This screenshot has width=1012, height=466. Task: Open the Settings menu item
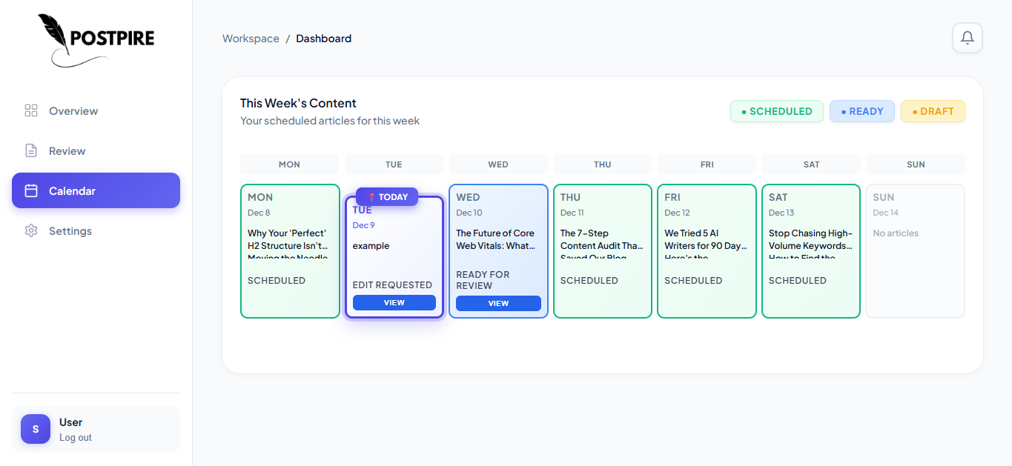point(96,231)
